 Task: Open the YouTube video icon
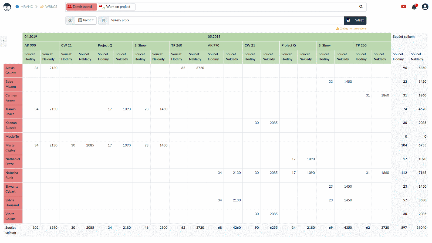404,7
